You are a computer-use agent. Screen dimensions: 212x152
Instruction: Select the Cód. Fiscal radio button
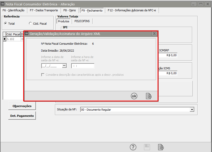coord(30,24)
